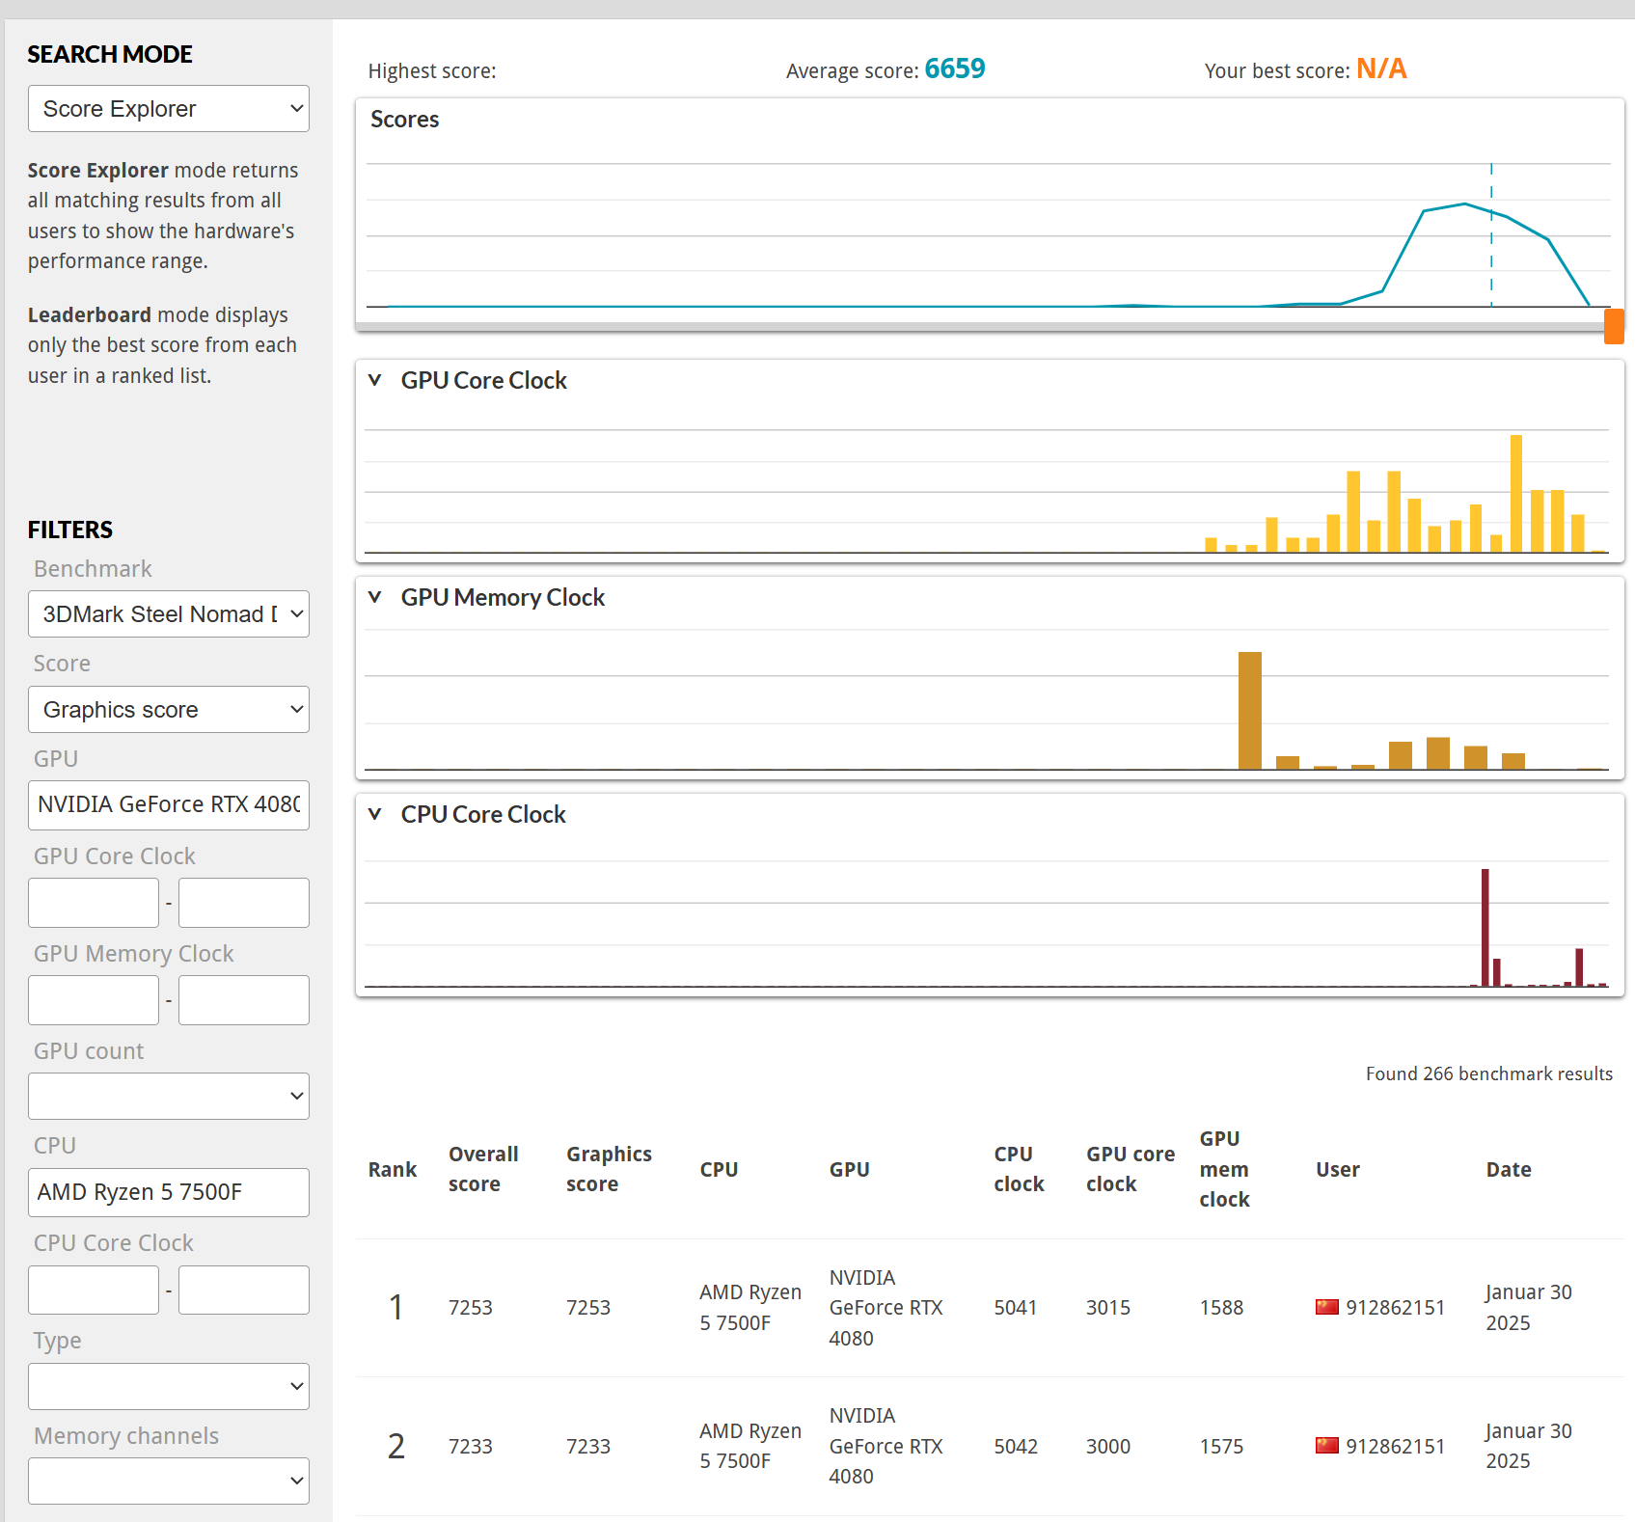Click GPU mem clock value 1575 in rank 2 row
The width and height of the screenshot is (1635, 1522).
pyautogui.click(x=1222, y=1447)
